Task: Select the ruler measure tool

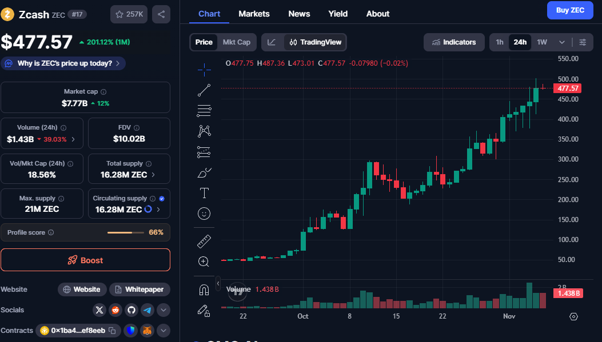Action: (204, 241)
